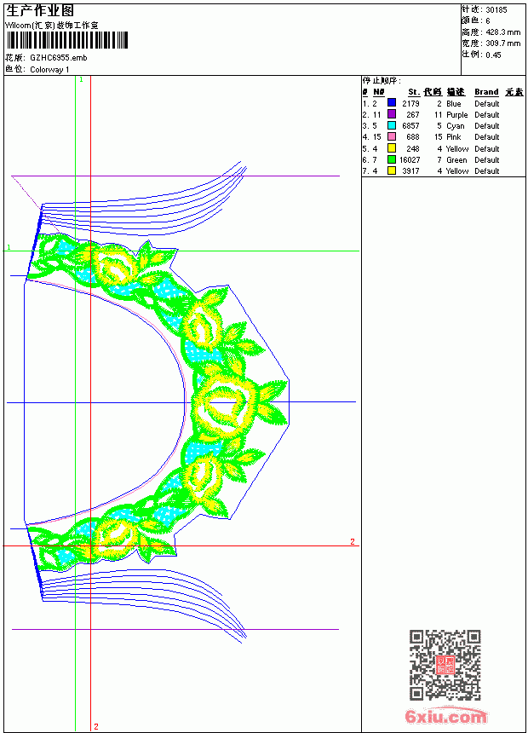Click the yellow swatch in stop 5
The width and height of the screenshot is (528, 733).
[392, 148]
